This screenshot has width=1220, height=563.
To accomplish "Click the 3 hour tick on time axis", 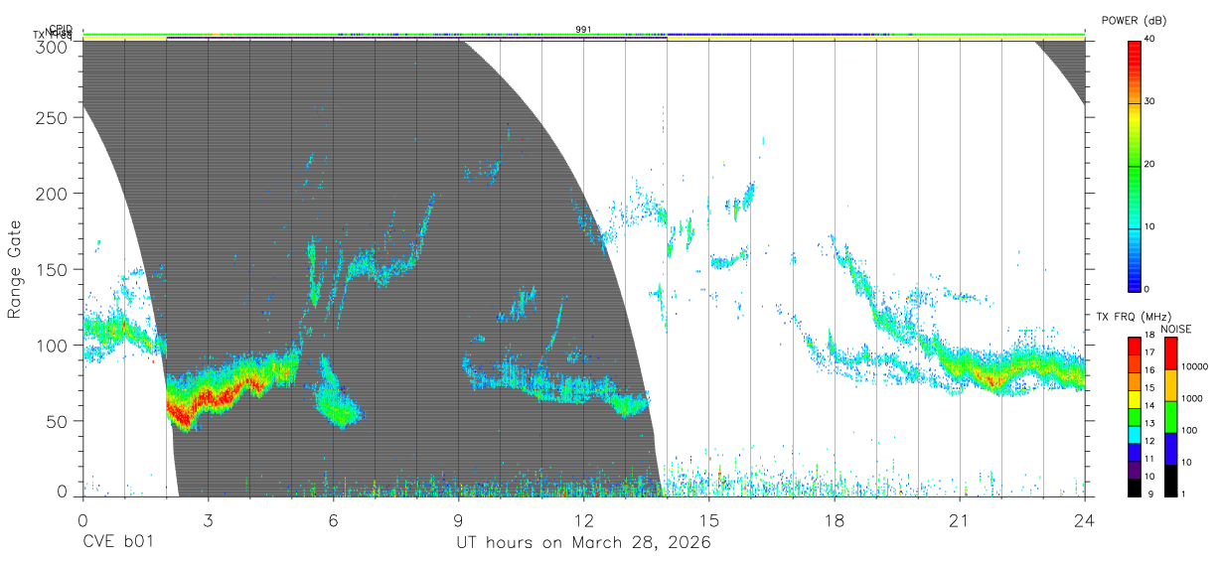I will [x=208, y=520].
